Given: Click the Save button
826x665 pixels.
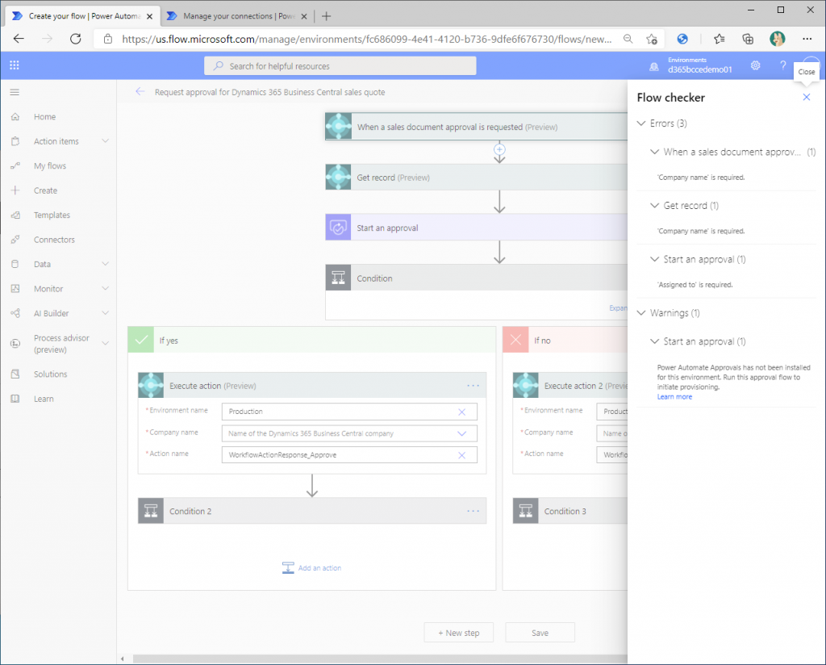Looking at the screenshot, I should (x=540, y=633).
